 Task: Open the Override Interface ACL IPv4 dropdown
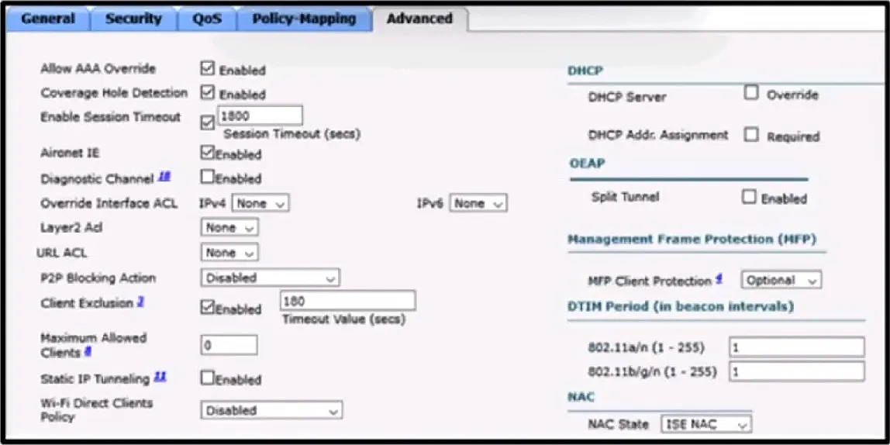pos(260,203)
